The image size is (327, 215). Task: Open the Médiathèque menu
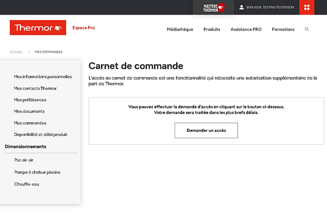coord(180,29)
